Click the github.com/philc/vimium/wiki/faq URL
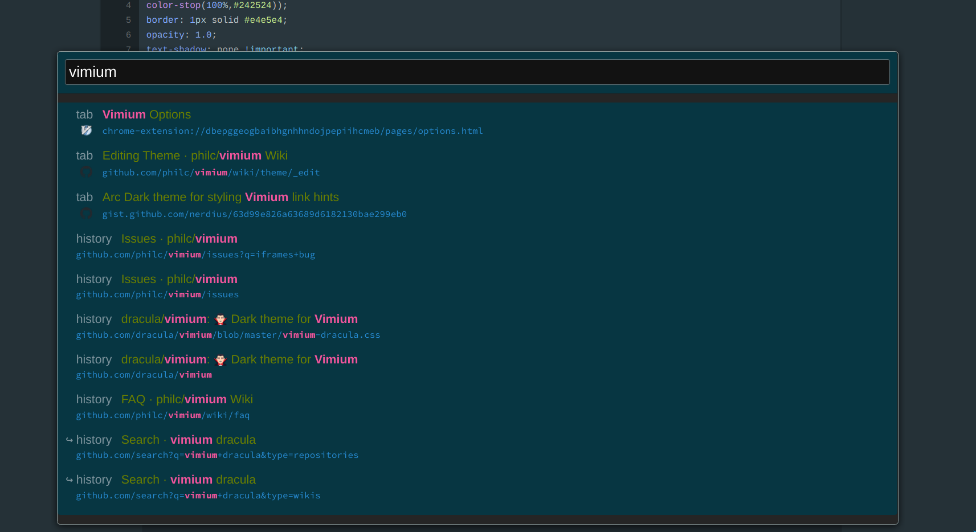The image size is (976, 532). pos(163,415)
